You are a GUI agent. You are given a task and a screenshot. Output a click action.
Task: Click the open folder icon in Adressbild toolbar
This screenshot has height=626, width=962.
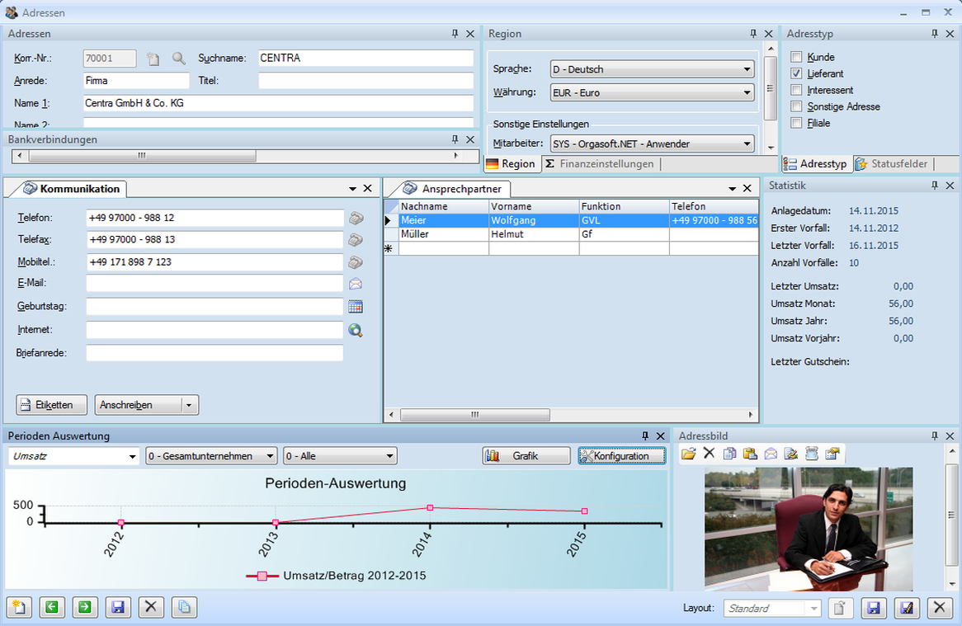[688, 454]
